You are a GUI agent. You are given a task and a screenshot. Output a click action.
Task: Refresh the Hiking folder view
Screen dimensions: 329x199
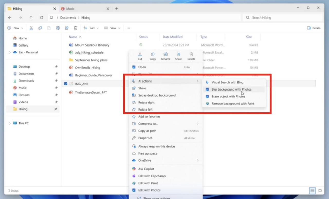41,18
